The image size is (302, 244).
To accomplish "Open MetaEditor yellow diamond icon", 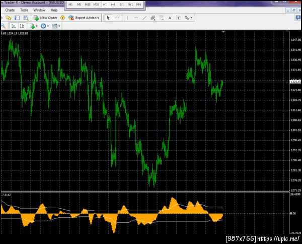I will point(62,18).
